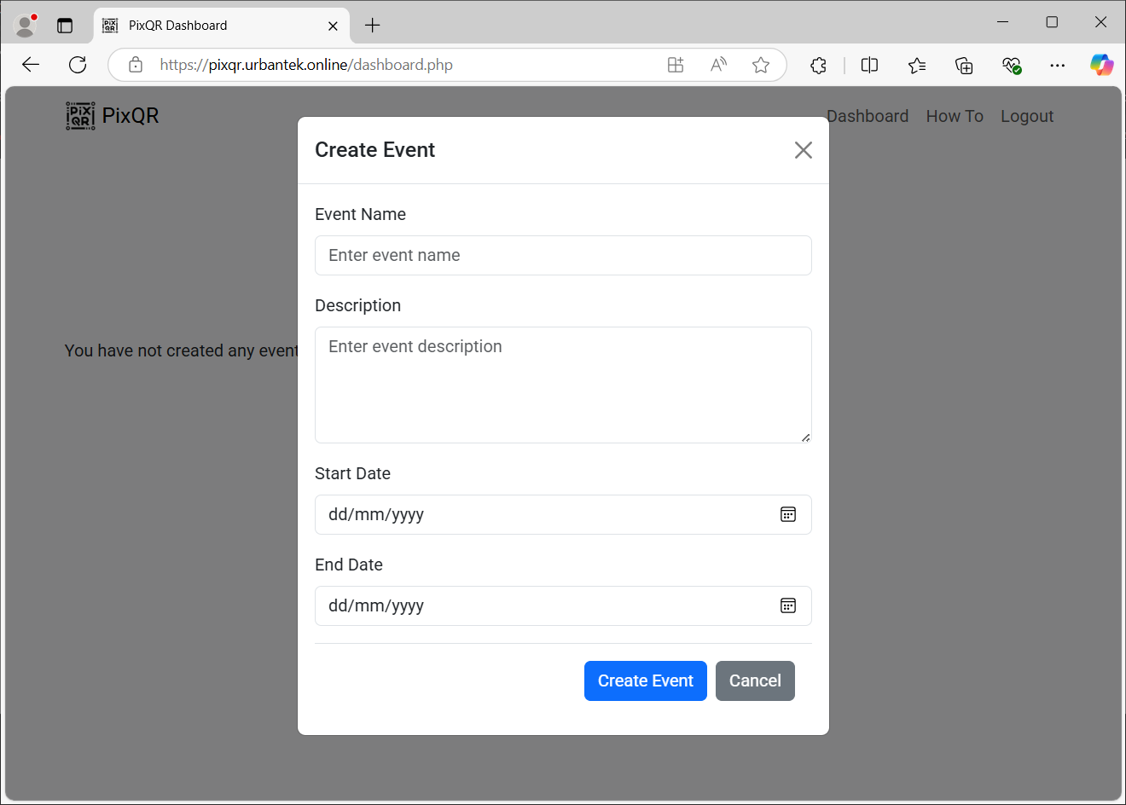
Task: Toggle the favorites star for this page
Action: tap(760, 65)
